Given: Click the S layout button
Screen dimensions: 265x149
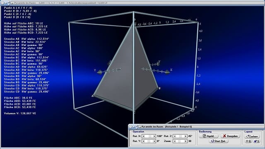Looking at the screenshot, I should pos(256,141).
